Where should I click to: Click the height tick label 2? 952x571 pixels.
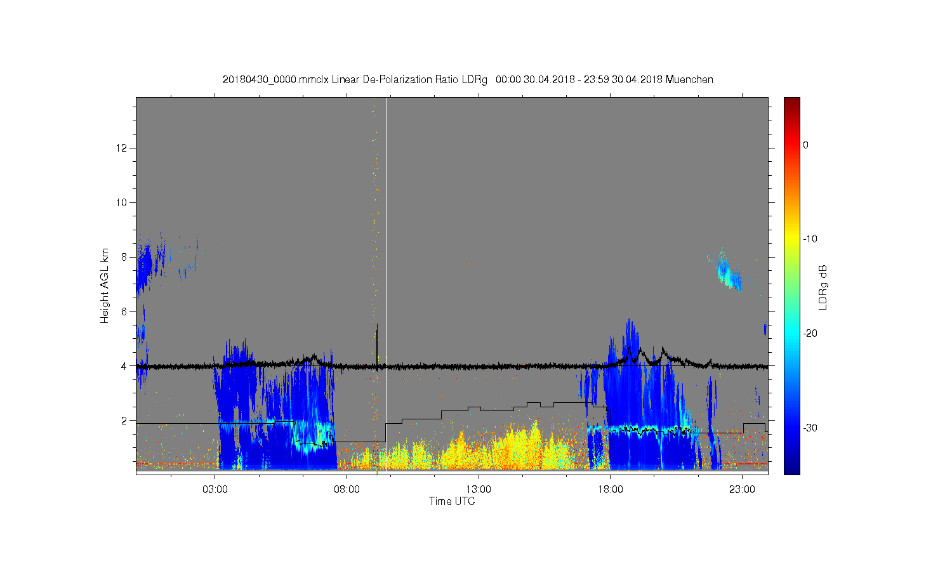(x=124, y=421)
